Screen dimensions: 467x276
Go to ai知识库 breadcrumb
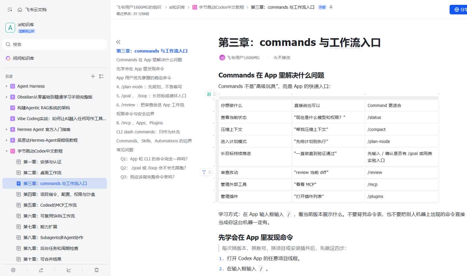click(x=177, y=7)
